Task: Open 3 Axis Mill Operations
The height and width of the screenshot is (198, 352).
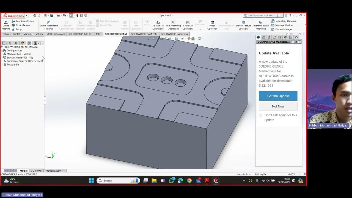Action: click(x=188, y=25)
